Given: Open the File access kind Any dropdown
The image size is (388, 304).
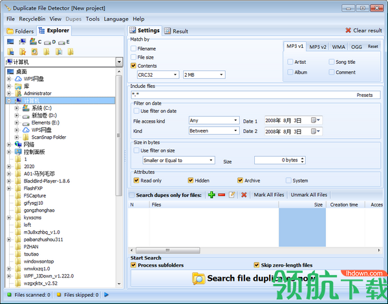Looking at the screenshot, I should pyautogui.click(x=214, y=121).
